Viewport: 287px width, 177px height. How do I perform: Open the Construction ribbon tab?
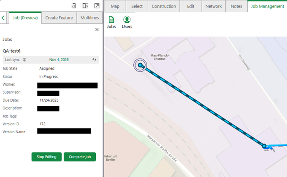pyautogui.click(x=164, y=6)
